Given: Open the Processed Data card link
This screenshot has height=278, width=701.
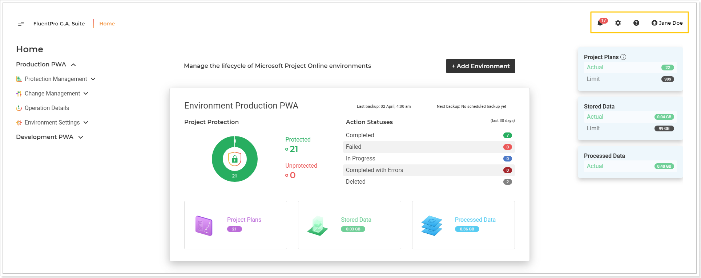Looking at the screenshot, I should click(x=475, y=220).
